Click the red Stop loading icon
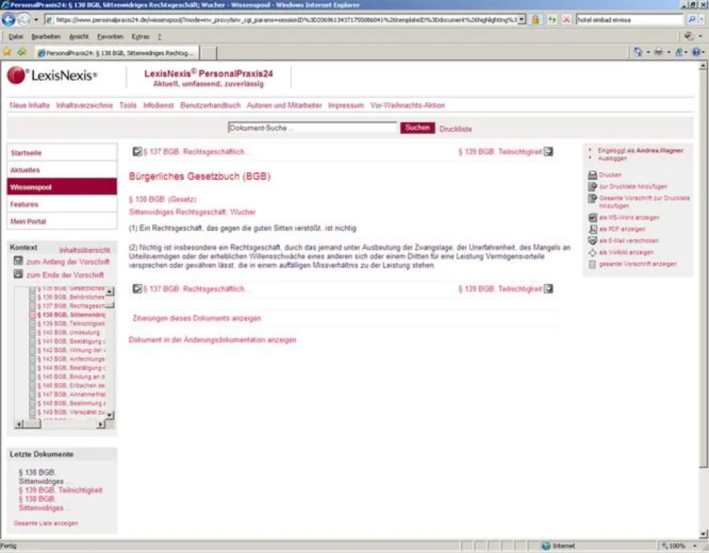The width and height of the screenshot is (709, 553). pyautogui.click(x=567, y=19)
